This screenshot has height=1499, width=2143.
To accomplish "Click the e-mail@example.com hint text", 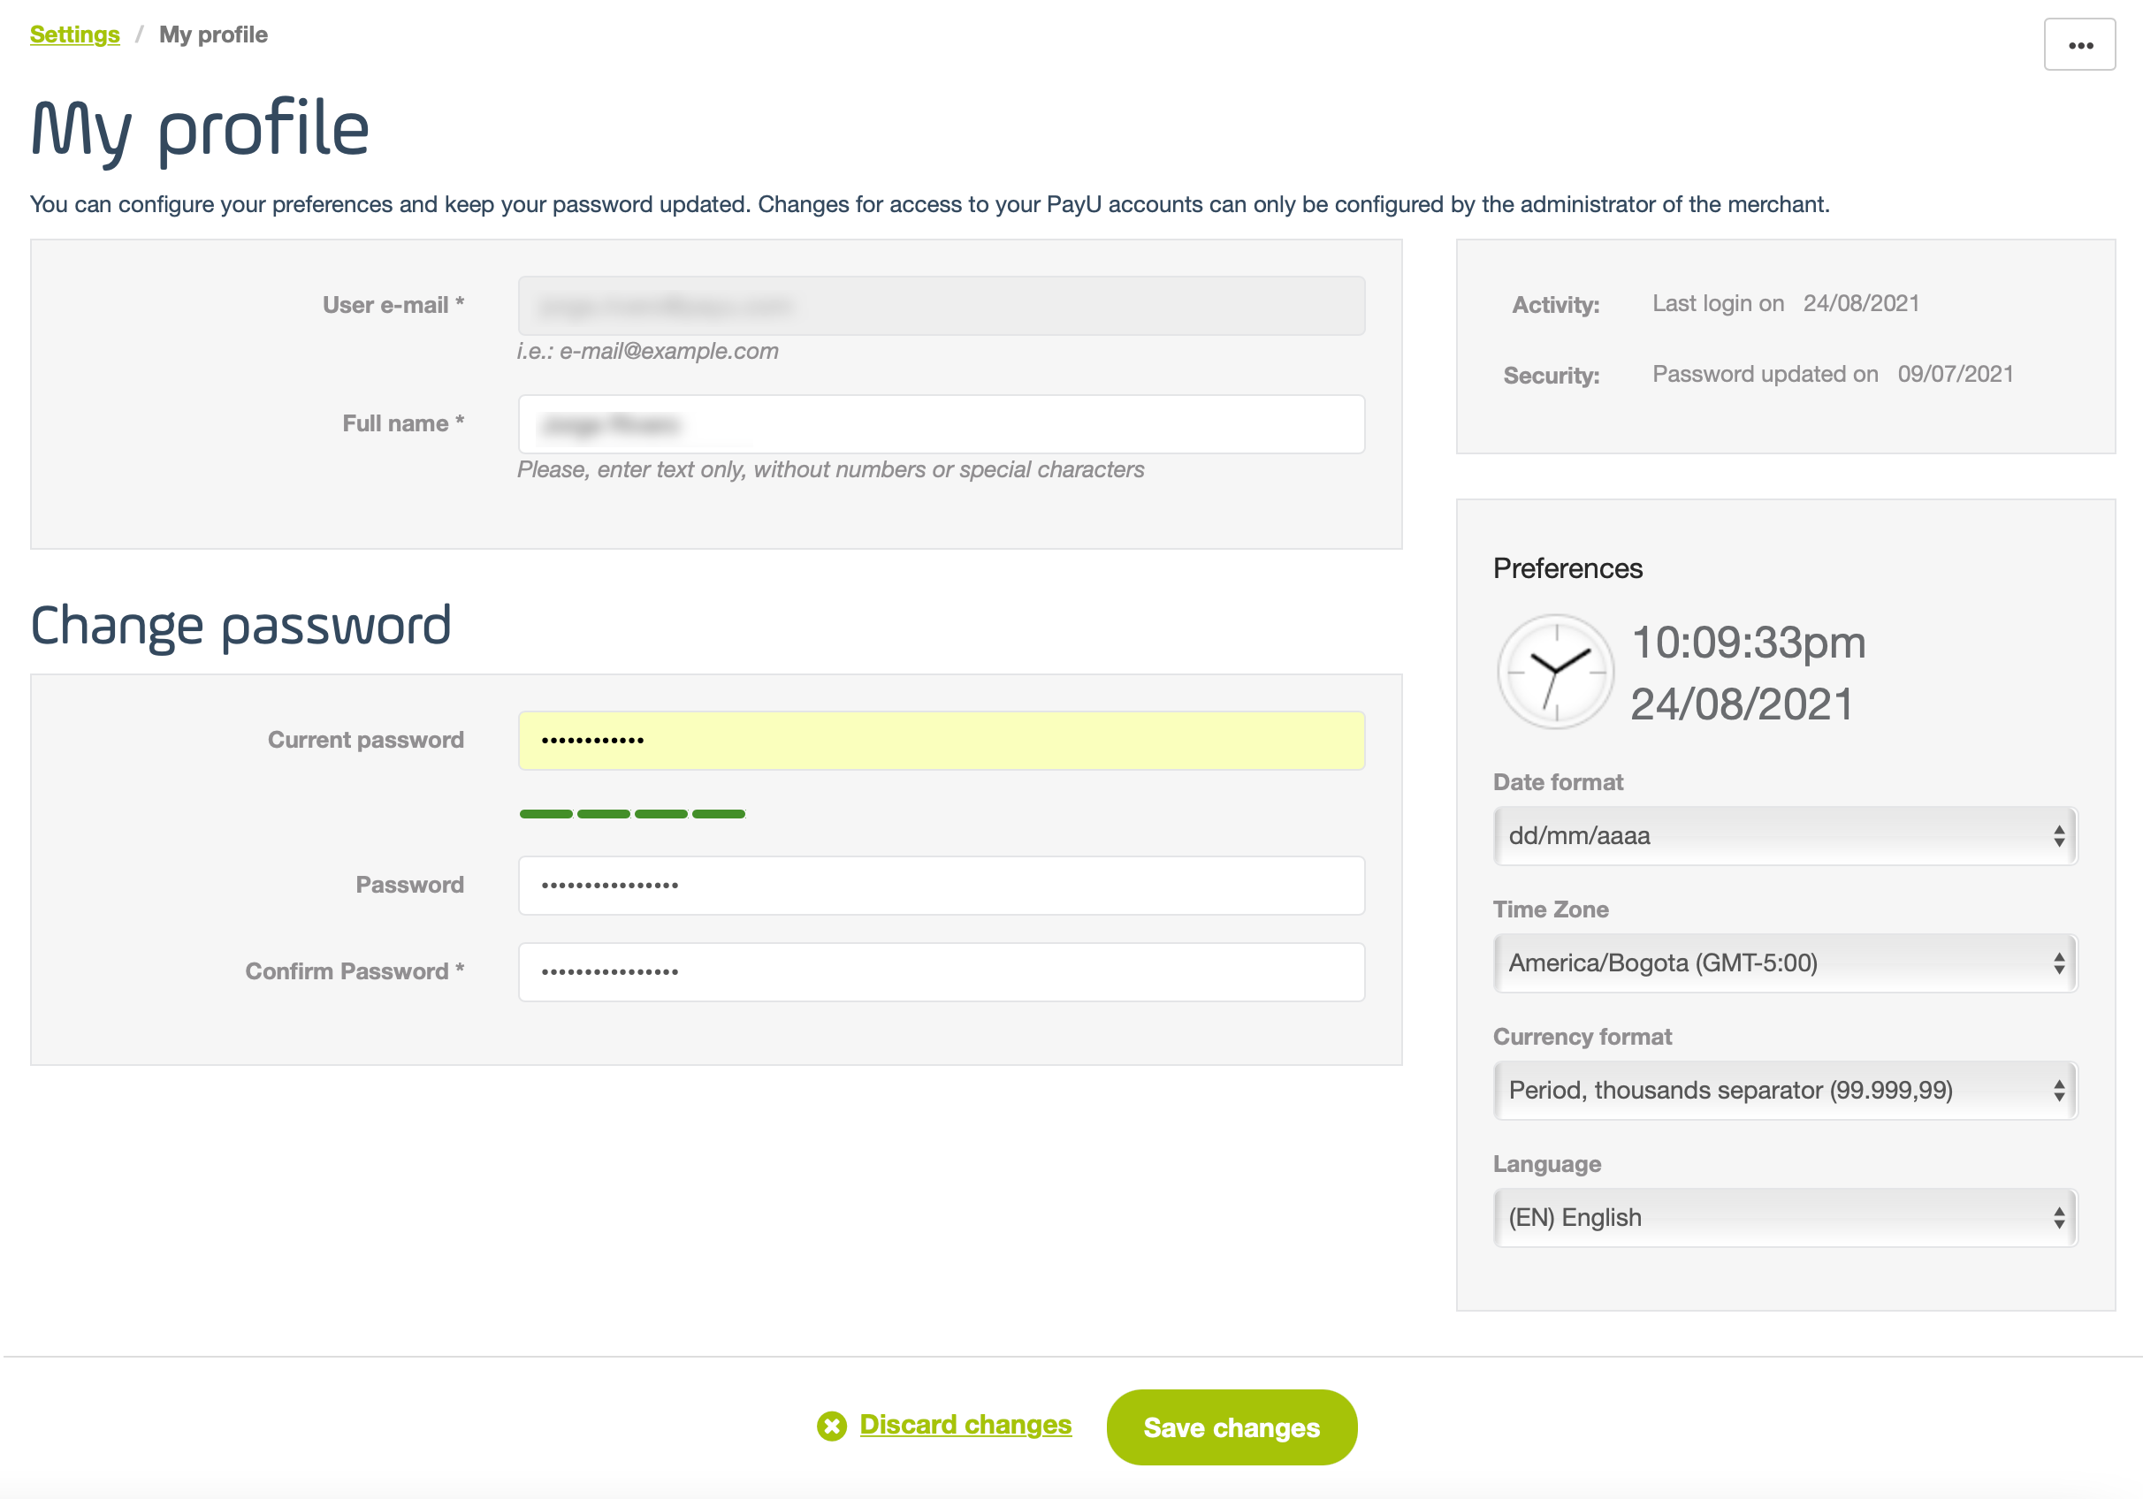I will [648, 351].
